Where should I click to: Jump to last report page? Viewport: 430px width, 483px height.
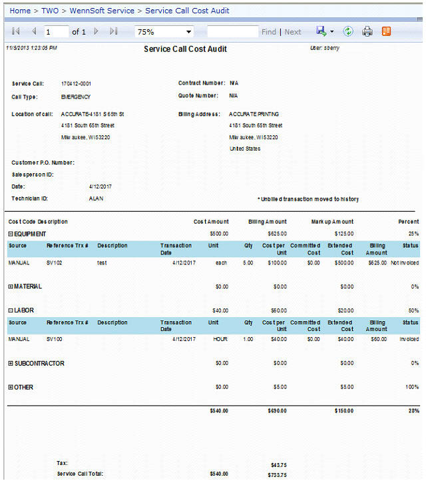pos(114,32)
